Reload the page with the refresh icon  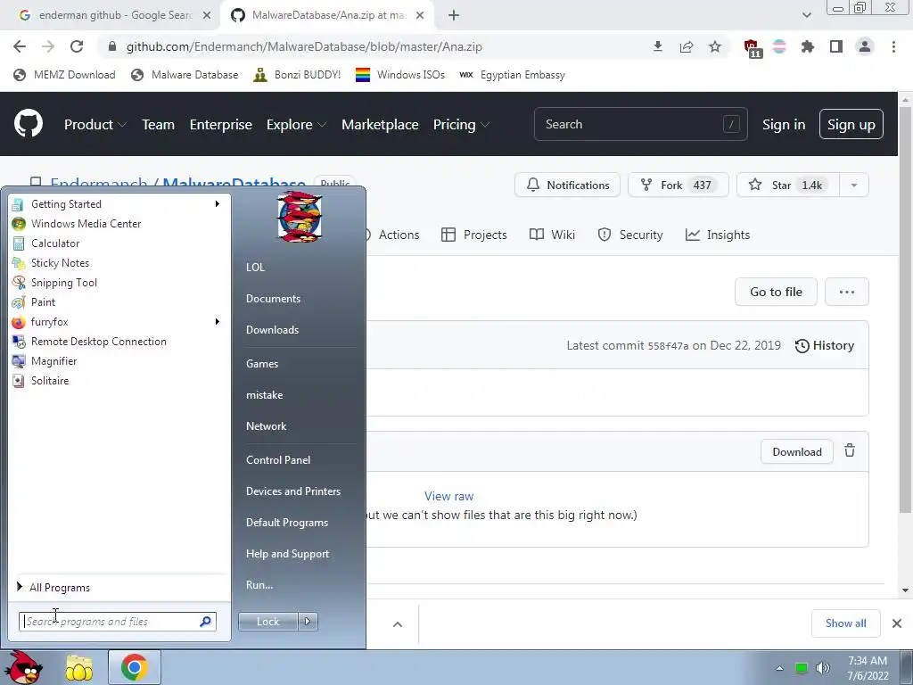[77, 46]
